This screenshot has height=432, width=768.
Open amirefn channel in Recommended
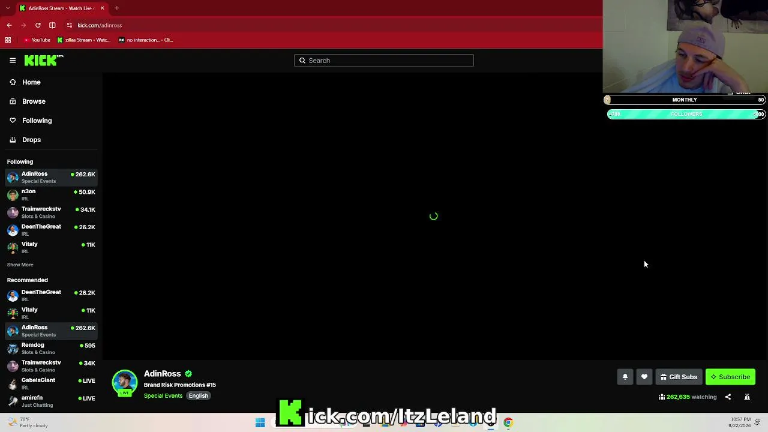coord(52,401)
